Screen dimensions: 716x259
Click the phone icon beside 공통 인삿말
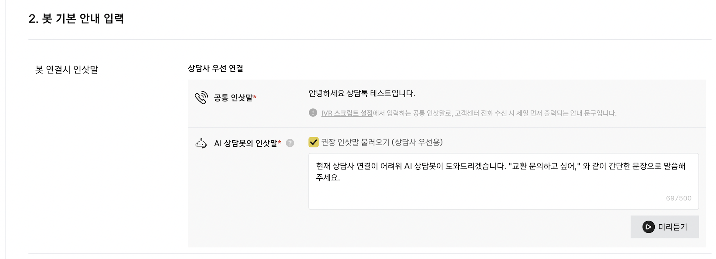(201, 98)
